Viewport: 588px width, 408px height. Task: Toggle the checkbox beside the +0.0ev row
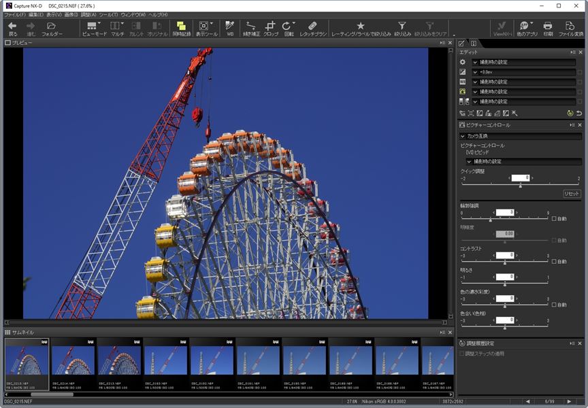coord(580,72)
